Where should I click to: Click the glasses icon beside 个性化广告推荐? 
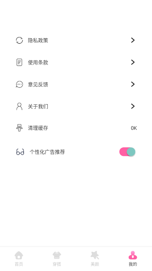click(20, 152)
